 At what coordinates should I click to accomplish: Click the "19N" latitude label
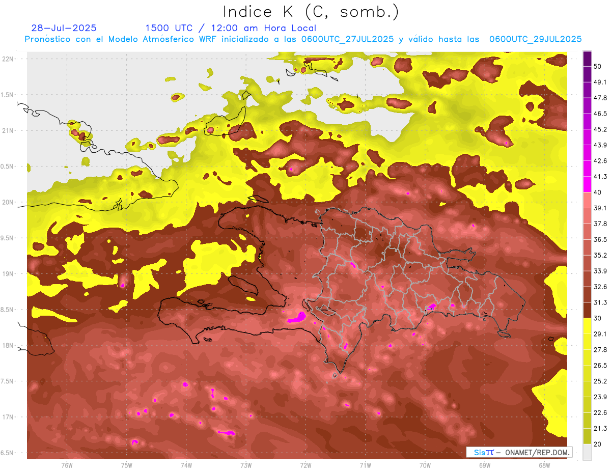pyautogui.click(x=8, y=274)
